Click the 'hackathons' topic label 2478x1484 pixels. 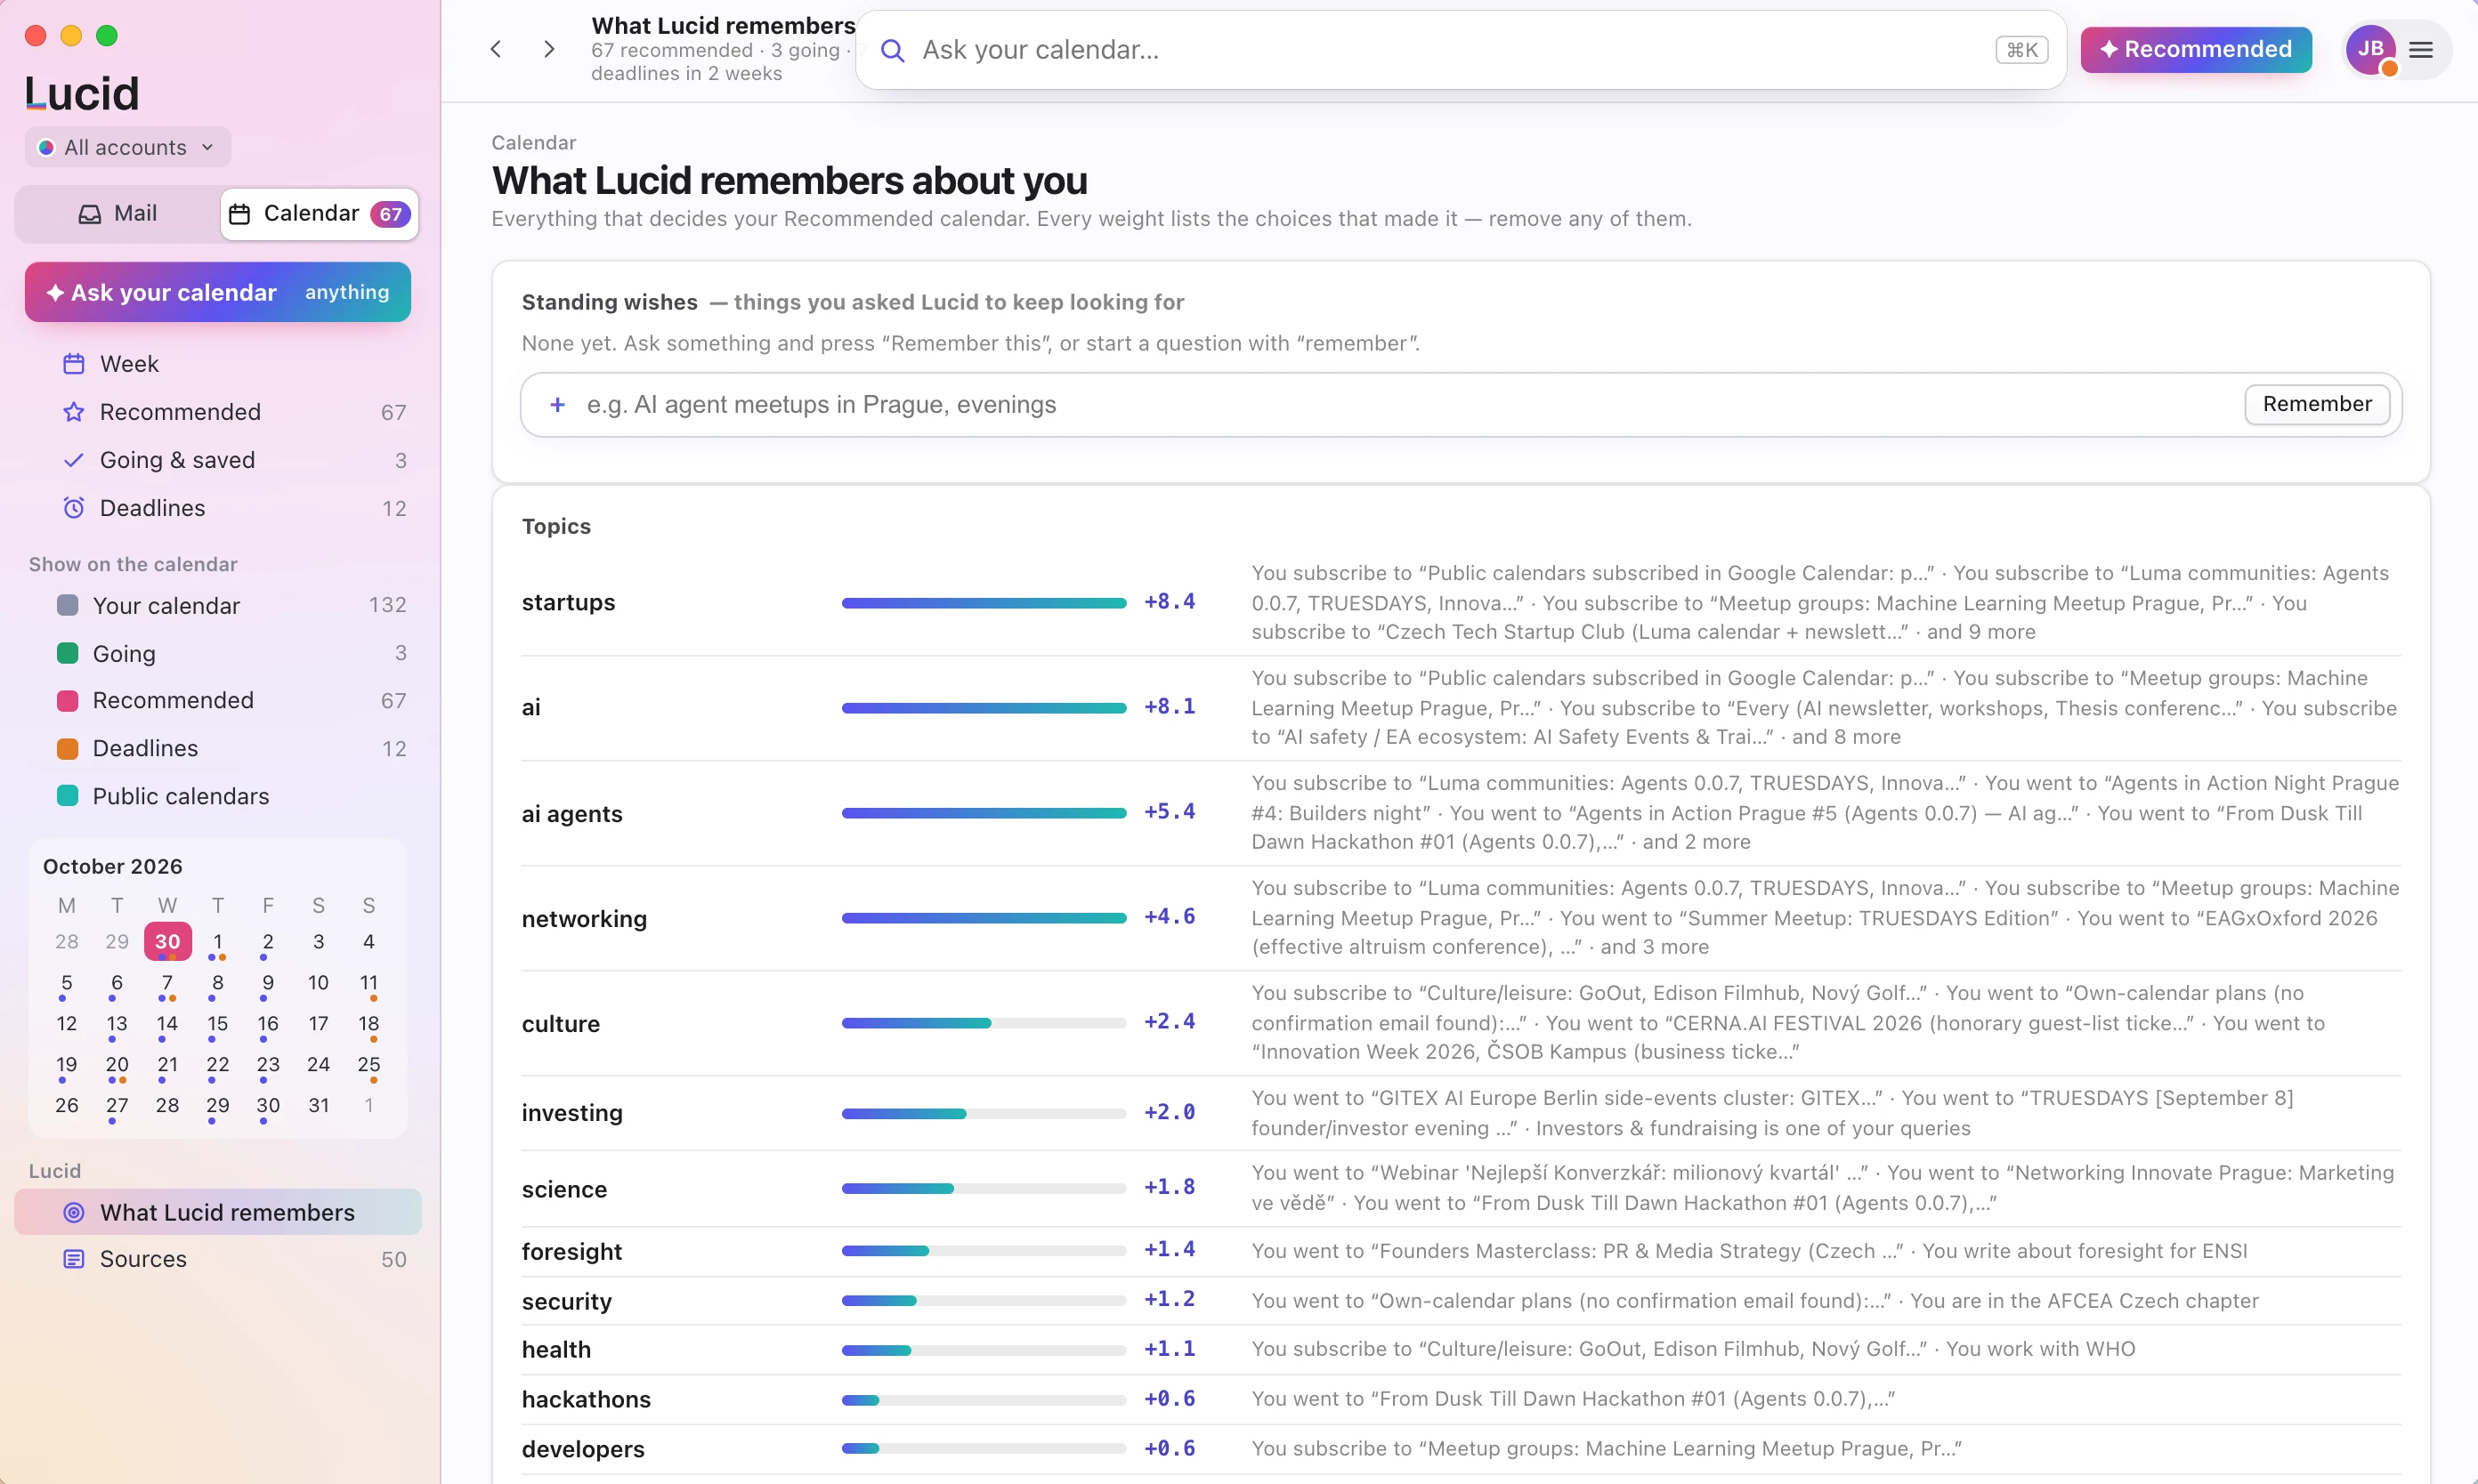coord(587,1399)
